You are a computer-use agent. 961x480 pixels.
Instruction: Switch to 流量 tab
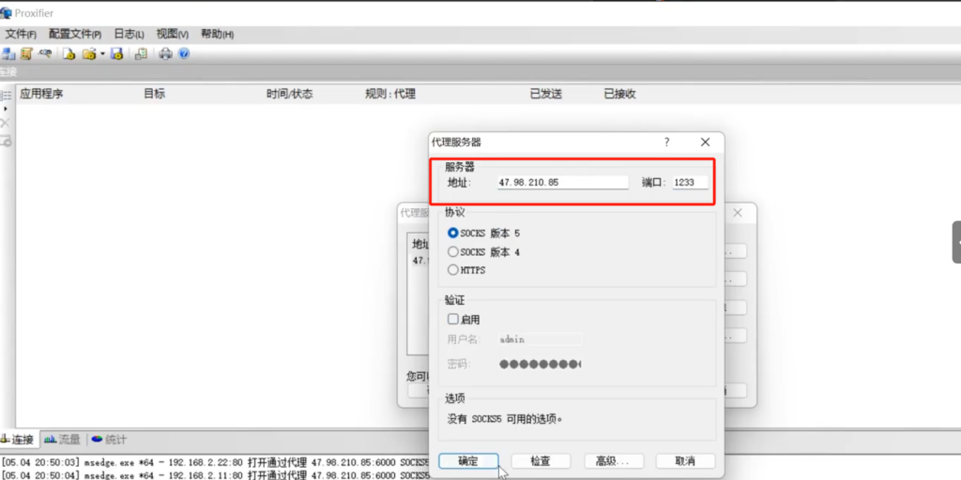pos(63,440)
